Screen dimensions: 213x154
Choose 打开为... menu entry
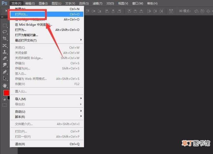(x=47, y=30)
